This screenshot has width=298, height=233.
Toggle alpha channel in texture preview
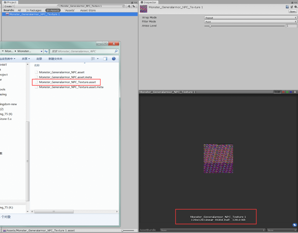295,92
